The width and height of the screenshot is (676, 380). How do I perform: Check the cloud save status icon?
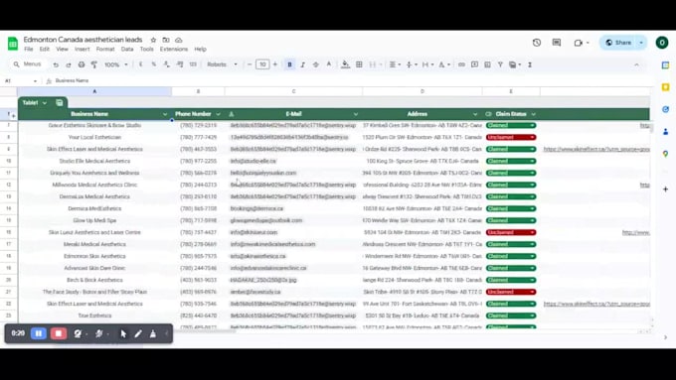click(x=179, y=40)
